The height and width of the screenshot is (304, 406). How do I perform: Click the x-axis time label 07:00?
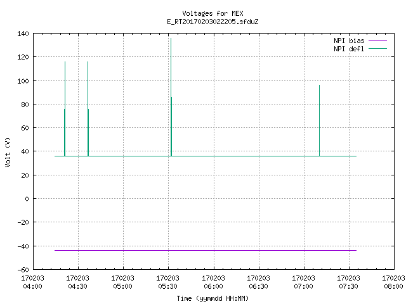pos(303,286)
